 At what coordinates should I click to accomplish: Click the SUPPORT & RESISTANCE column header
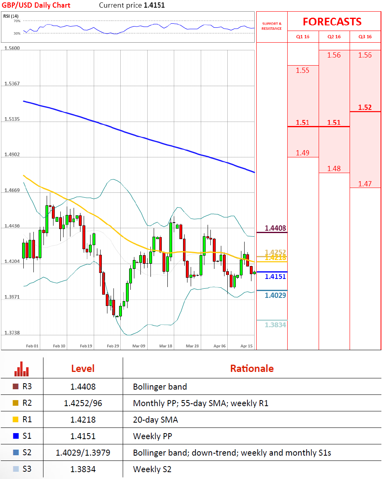[272, 26]
